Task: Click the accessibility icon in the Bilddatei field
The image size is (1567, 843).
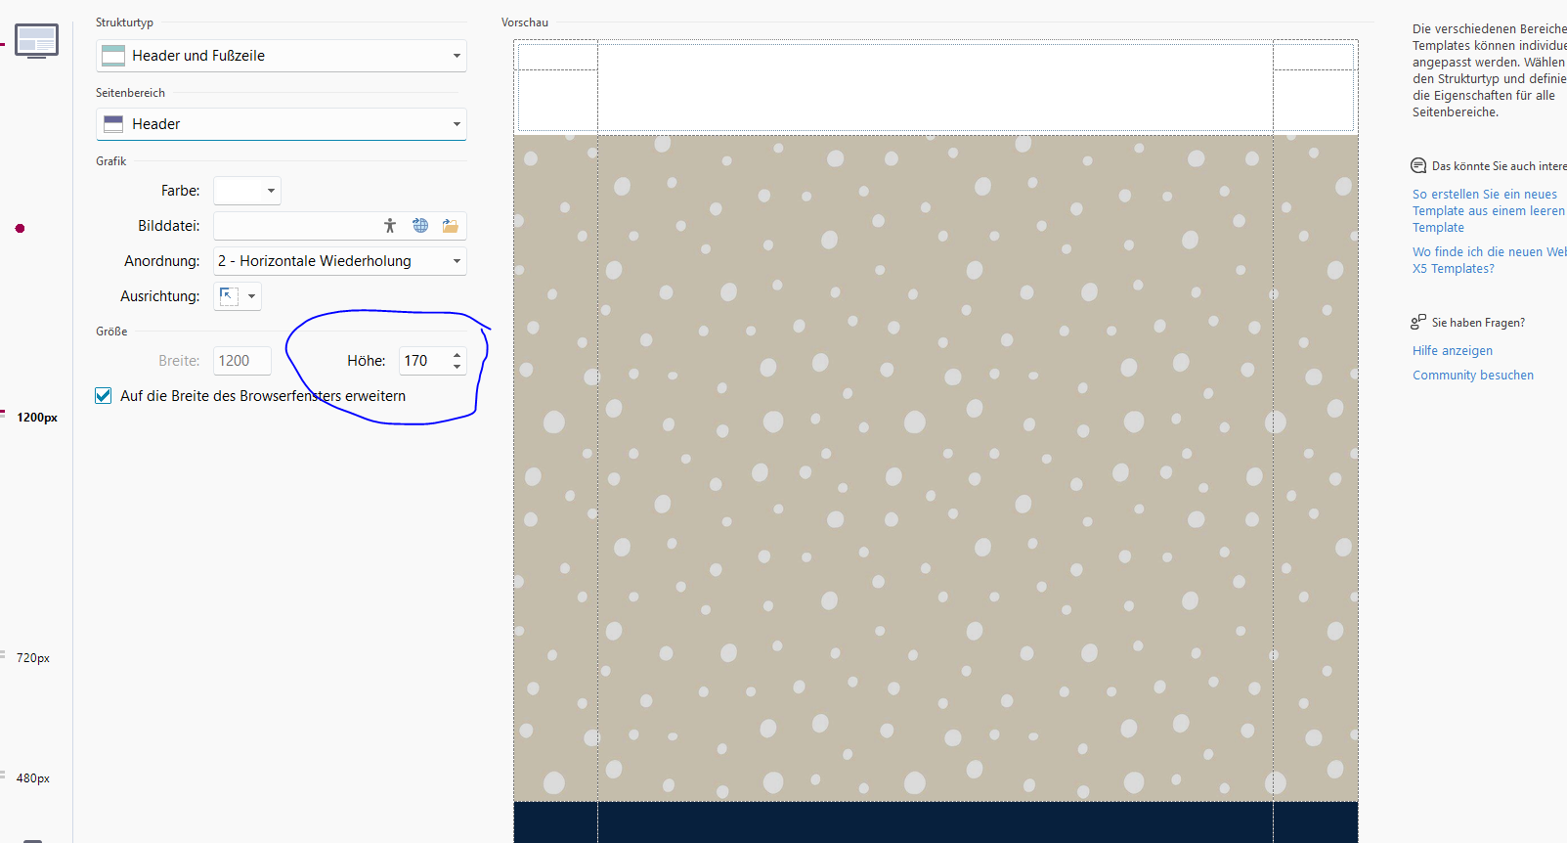Action: point(390,226)
